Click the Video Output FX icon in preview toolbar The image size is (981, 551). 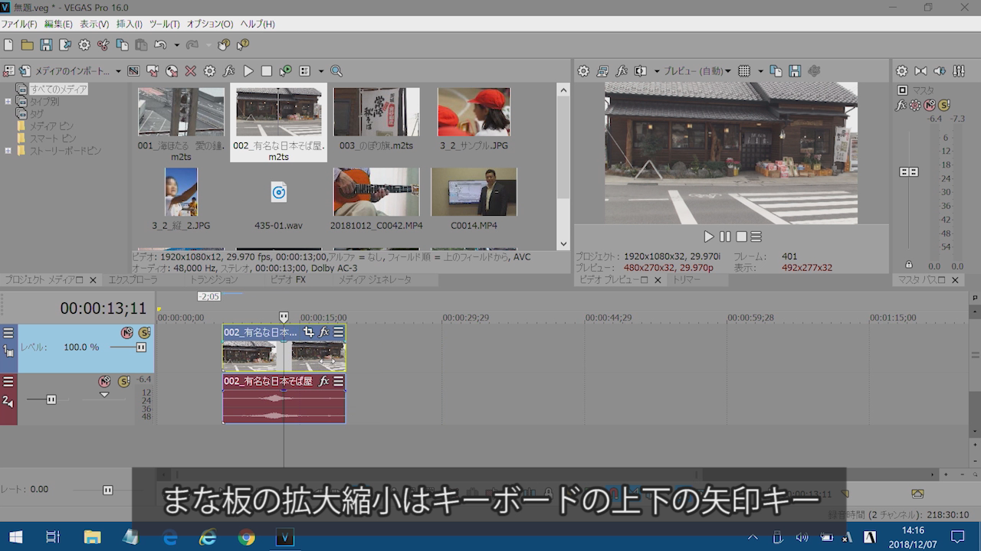(622, 71)
